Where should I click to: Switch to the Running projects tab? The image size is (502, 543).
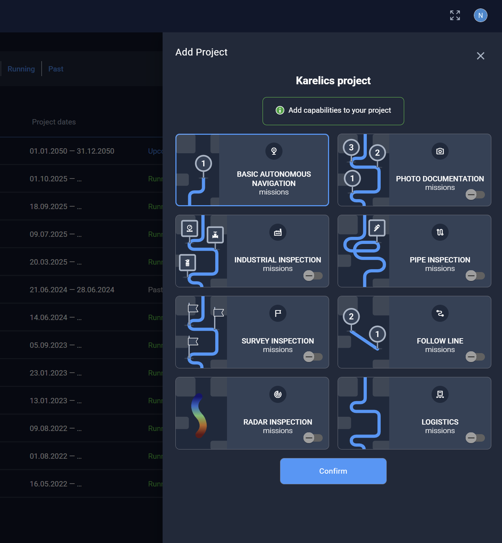(21, 69)
